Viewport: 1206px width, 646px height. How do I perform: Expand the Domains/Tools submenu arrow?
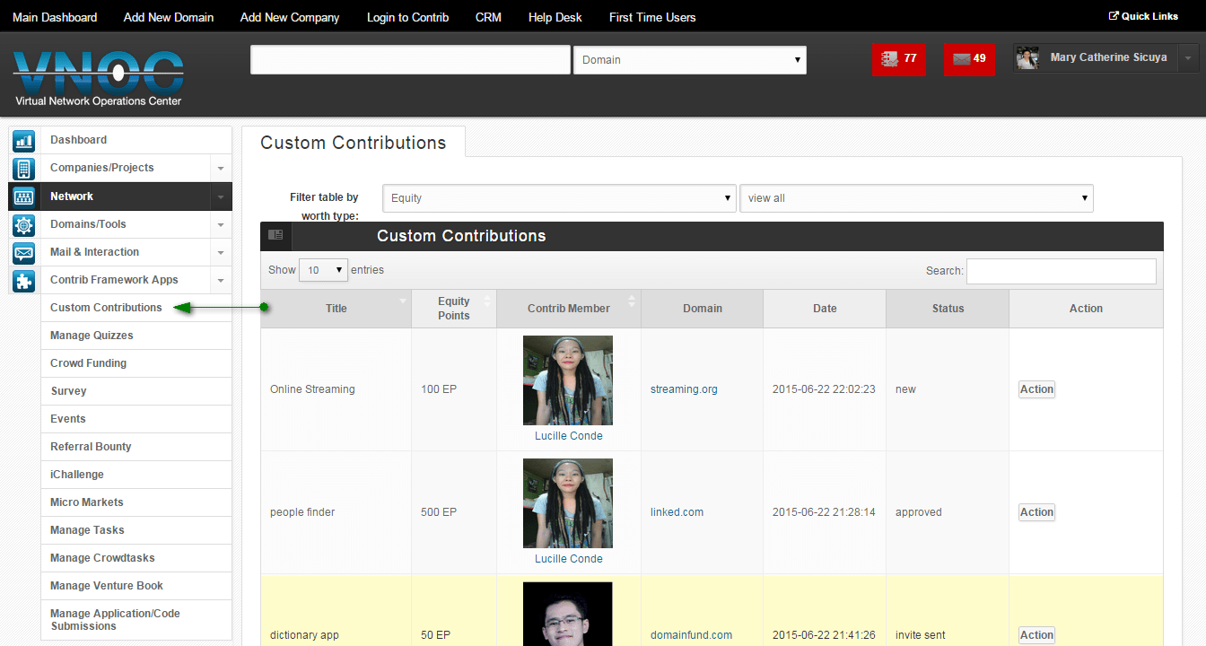coord(220,224)
